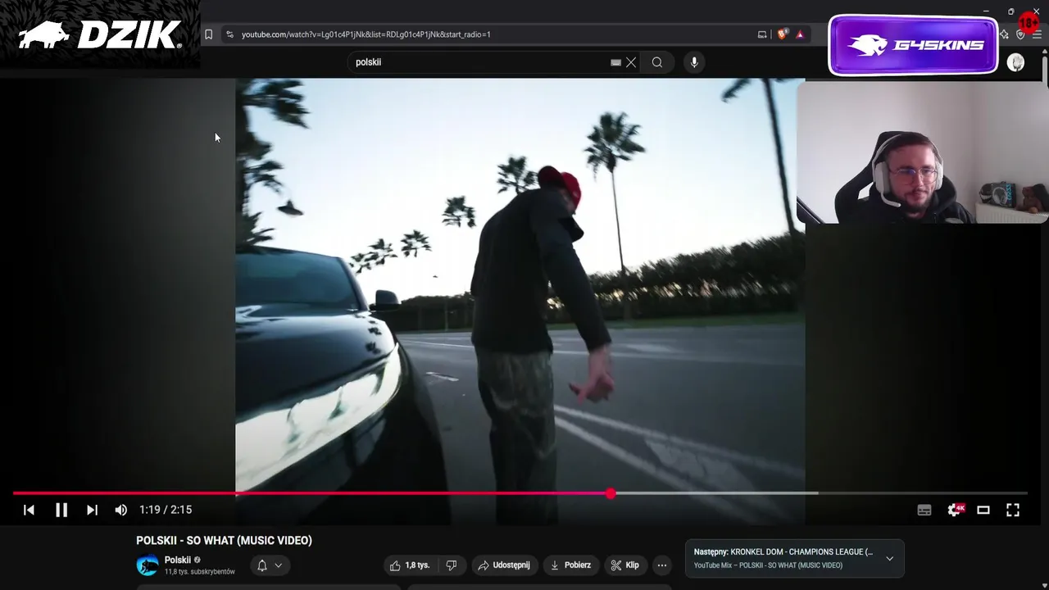Switch to theater mode
The width and height of the screenshot is (1049, 590).
click(983, 510)
